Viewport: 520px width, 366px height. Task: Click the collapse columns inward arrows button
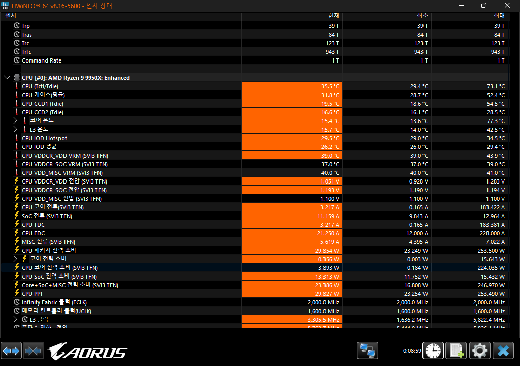(x=33, y=350)
